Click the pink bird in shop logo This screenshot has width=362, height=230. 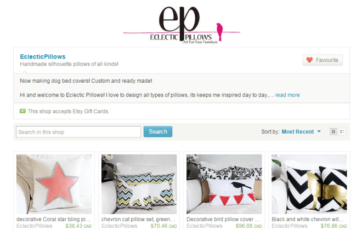219,32
